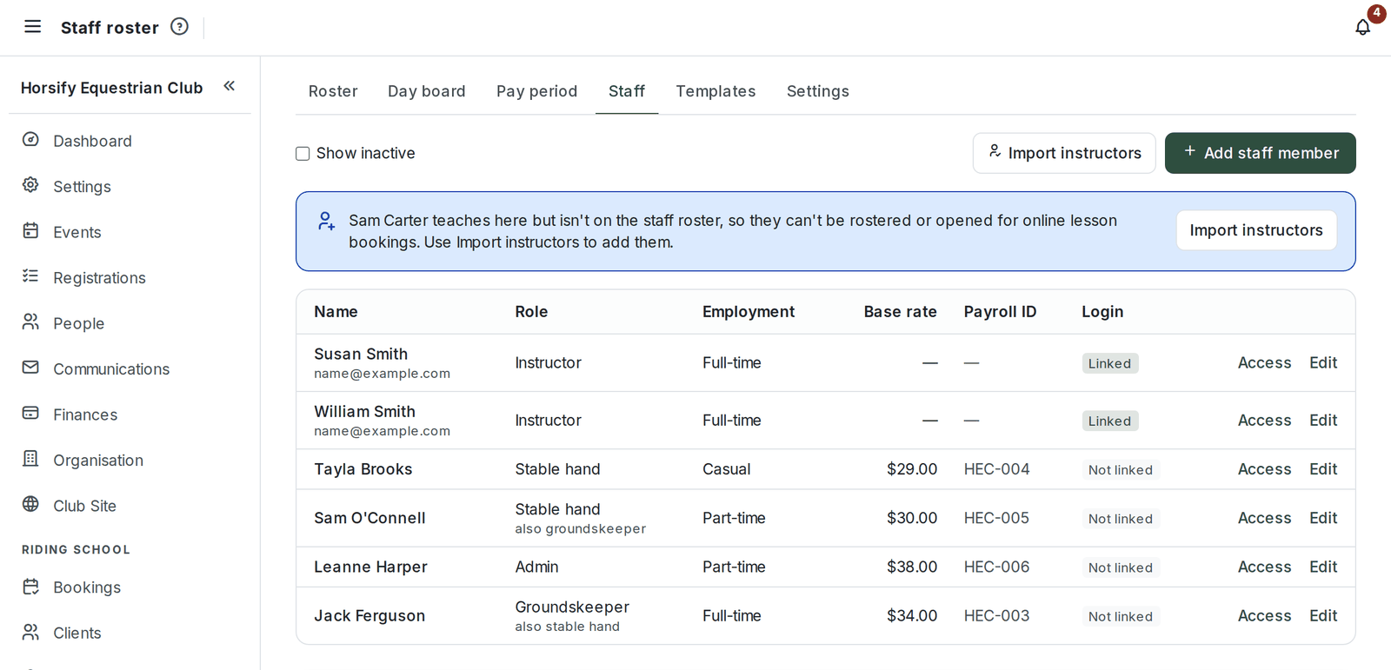Viewport: 1391px width, 670px height.
Task: Click the payroll ID HEC-005
Action: point(996,518)
